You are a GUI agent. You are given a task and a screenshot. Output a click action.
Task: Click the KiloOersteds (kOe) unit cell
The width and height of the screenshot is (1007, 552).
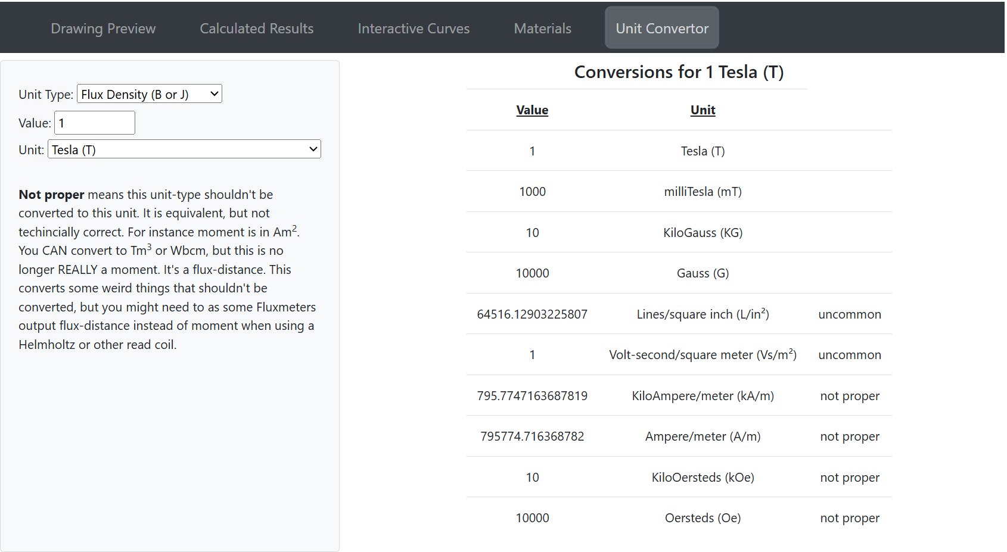coord(703,478)
